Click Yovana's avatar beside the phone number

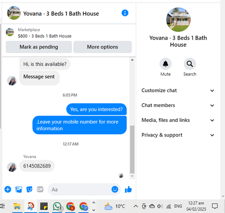pyautogui.click(x=12, y=167)
